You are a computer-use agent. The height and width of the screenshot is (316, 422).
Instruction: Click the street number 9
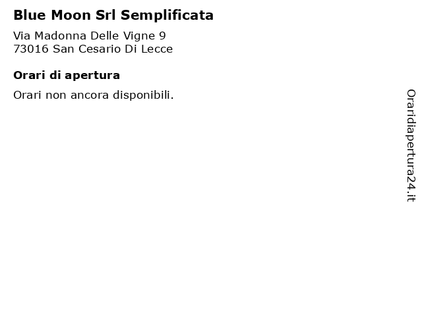point(163,36)
